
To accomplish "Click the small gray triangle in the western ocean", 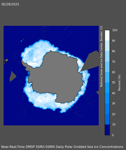I will (x=13, y=76).
